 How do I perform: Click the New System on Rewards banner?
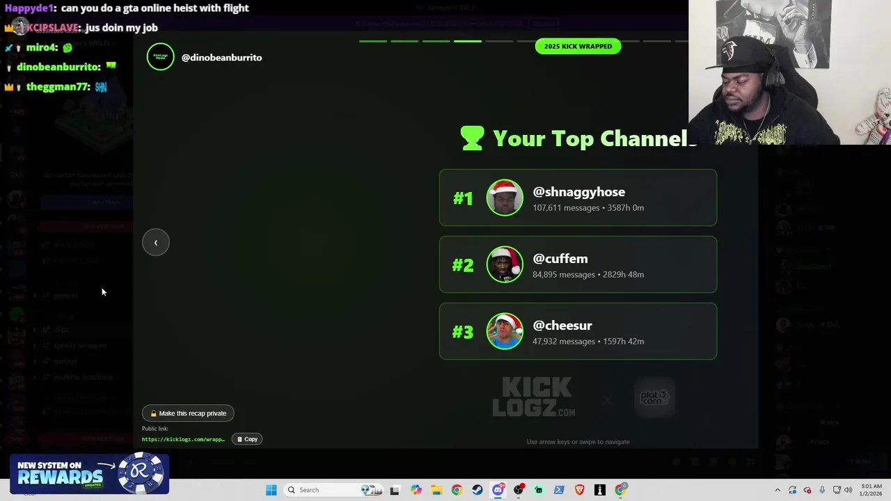click(x=89, y=474)
